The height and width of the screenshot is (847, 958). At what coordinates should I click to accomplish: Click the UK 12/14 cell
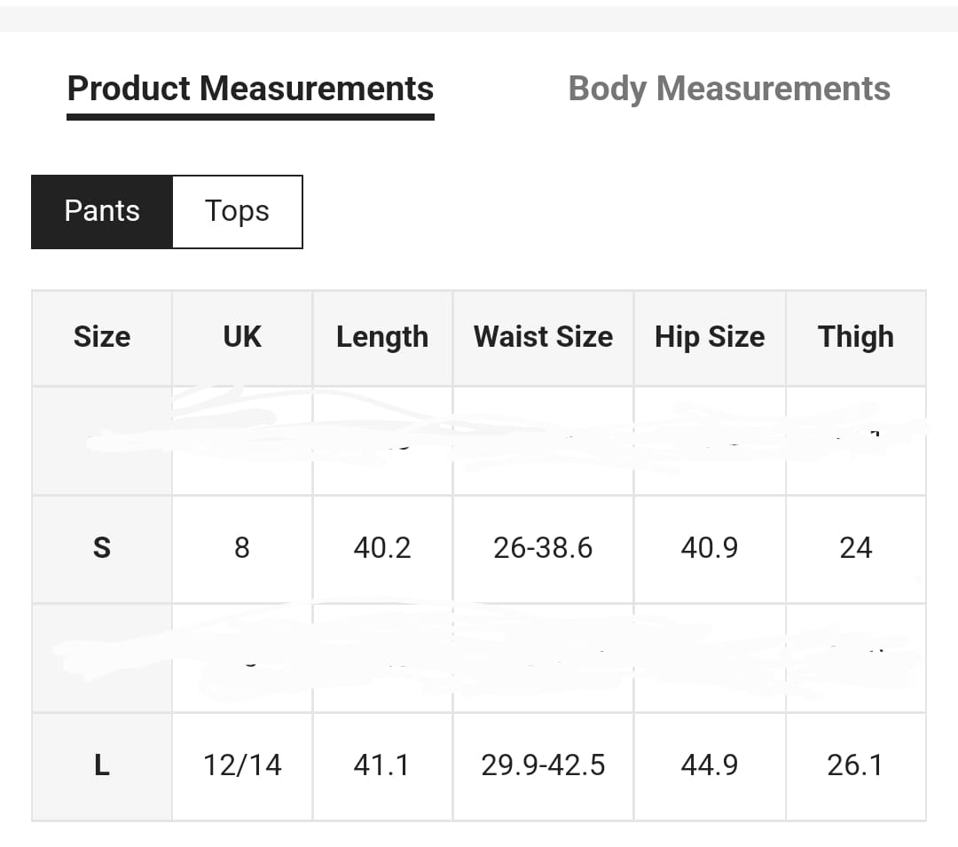tap(242, 765)
